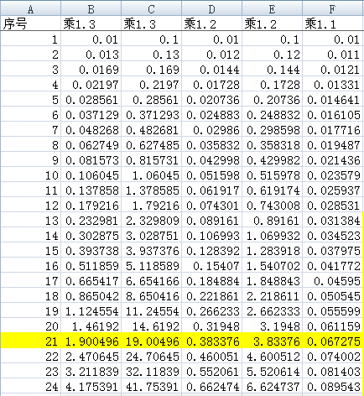Select cell with value 2.470645
364x396 pixels.
[91, 357]
